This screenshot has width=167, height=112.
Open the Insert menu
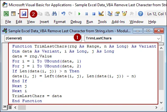[44, 22]
